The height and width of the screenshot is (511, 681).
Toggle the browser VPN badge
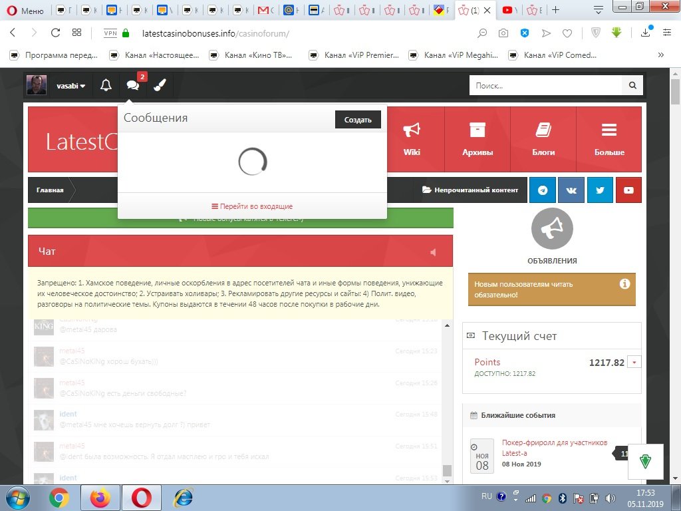[x=110, y=33]
